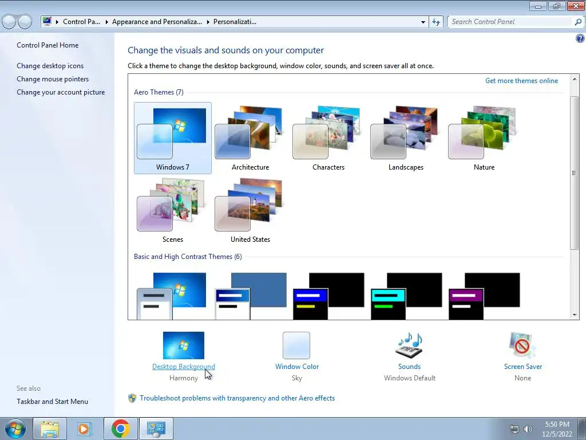Viewport: 586px width, 440px height.
Task: Click the Search Control Panel field
Action: click(x=510, y=22)
